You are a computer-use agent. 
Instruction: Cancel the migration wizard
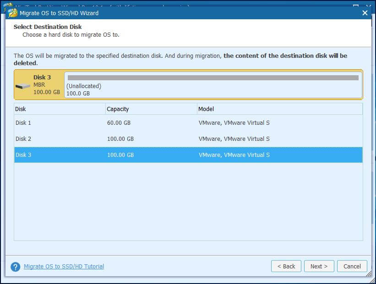pyautogui.click(x=352, y=266)
